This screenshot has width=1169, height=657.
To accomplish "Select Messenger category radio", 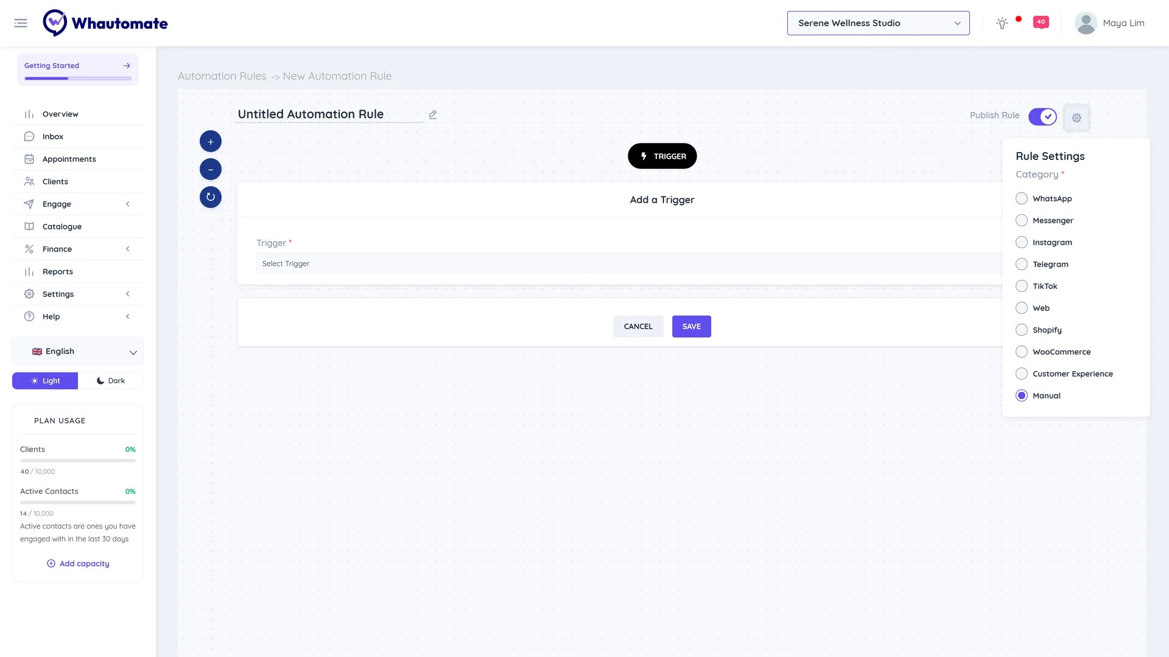I will pos(1022,221).
